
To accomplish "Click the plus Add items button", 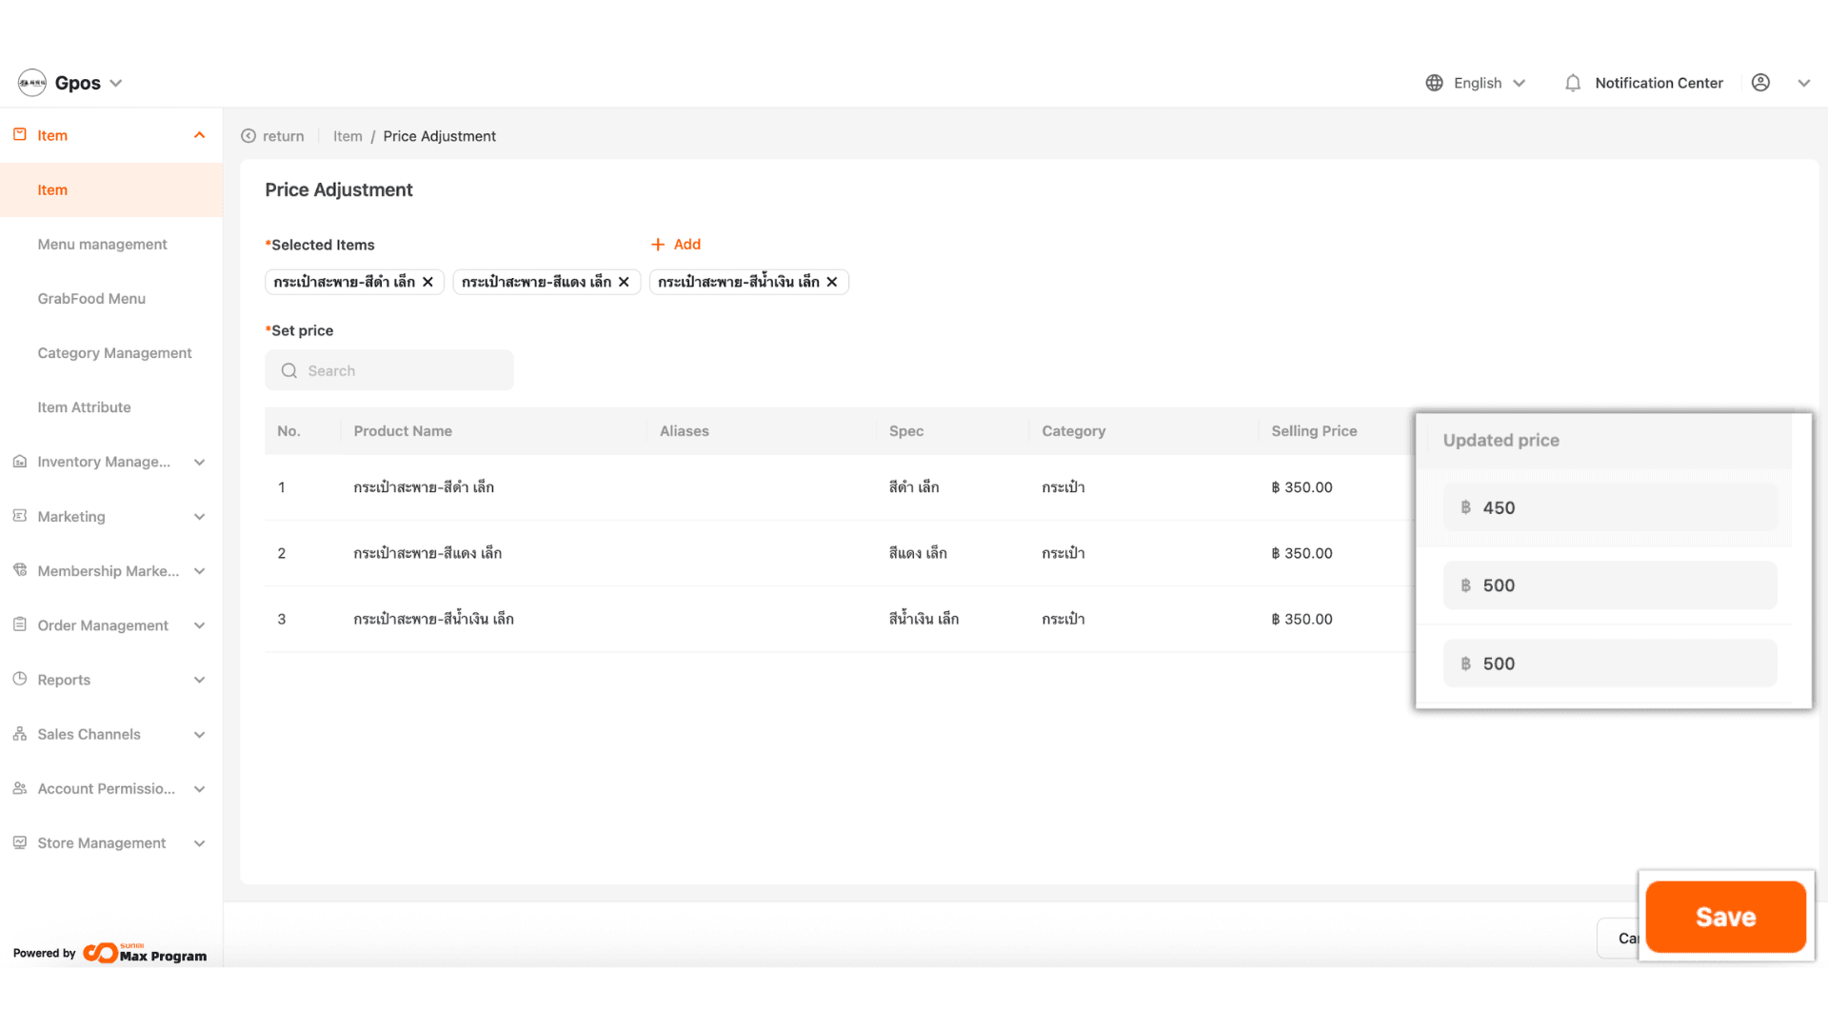I will (676, 245).
